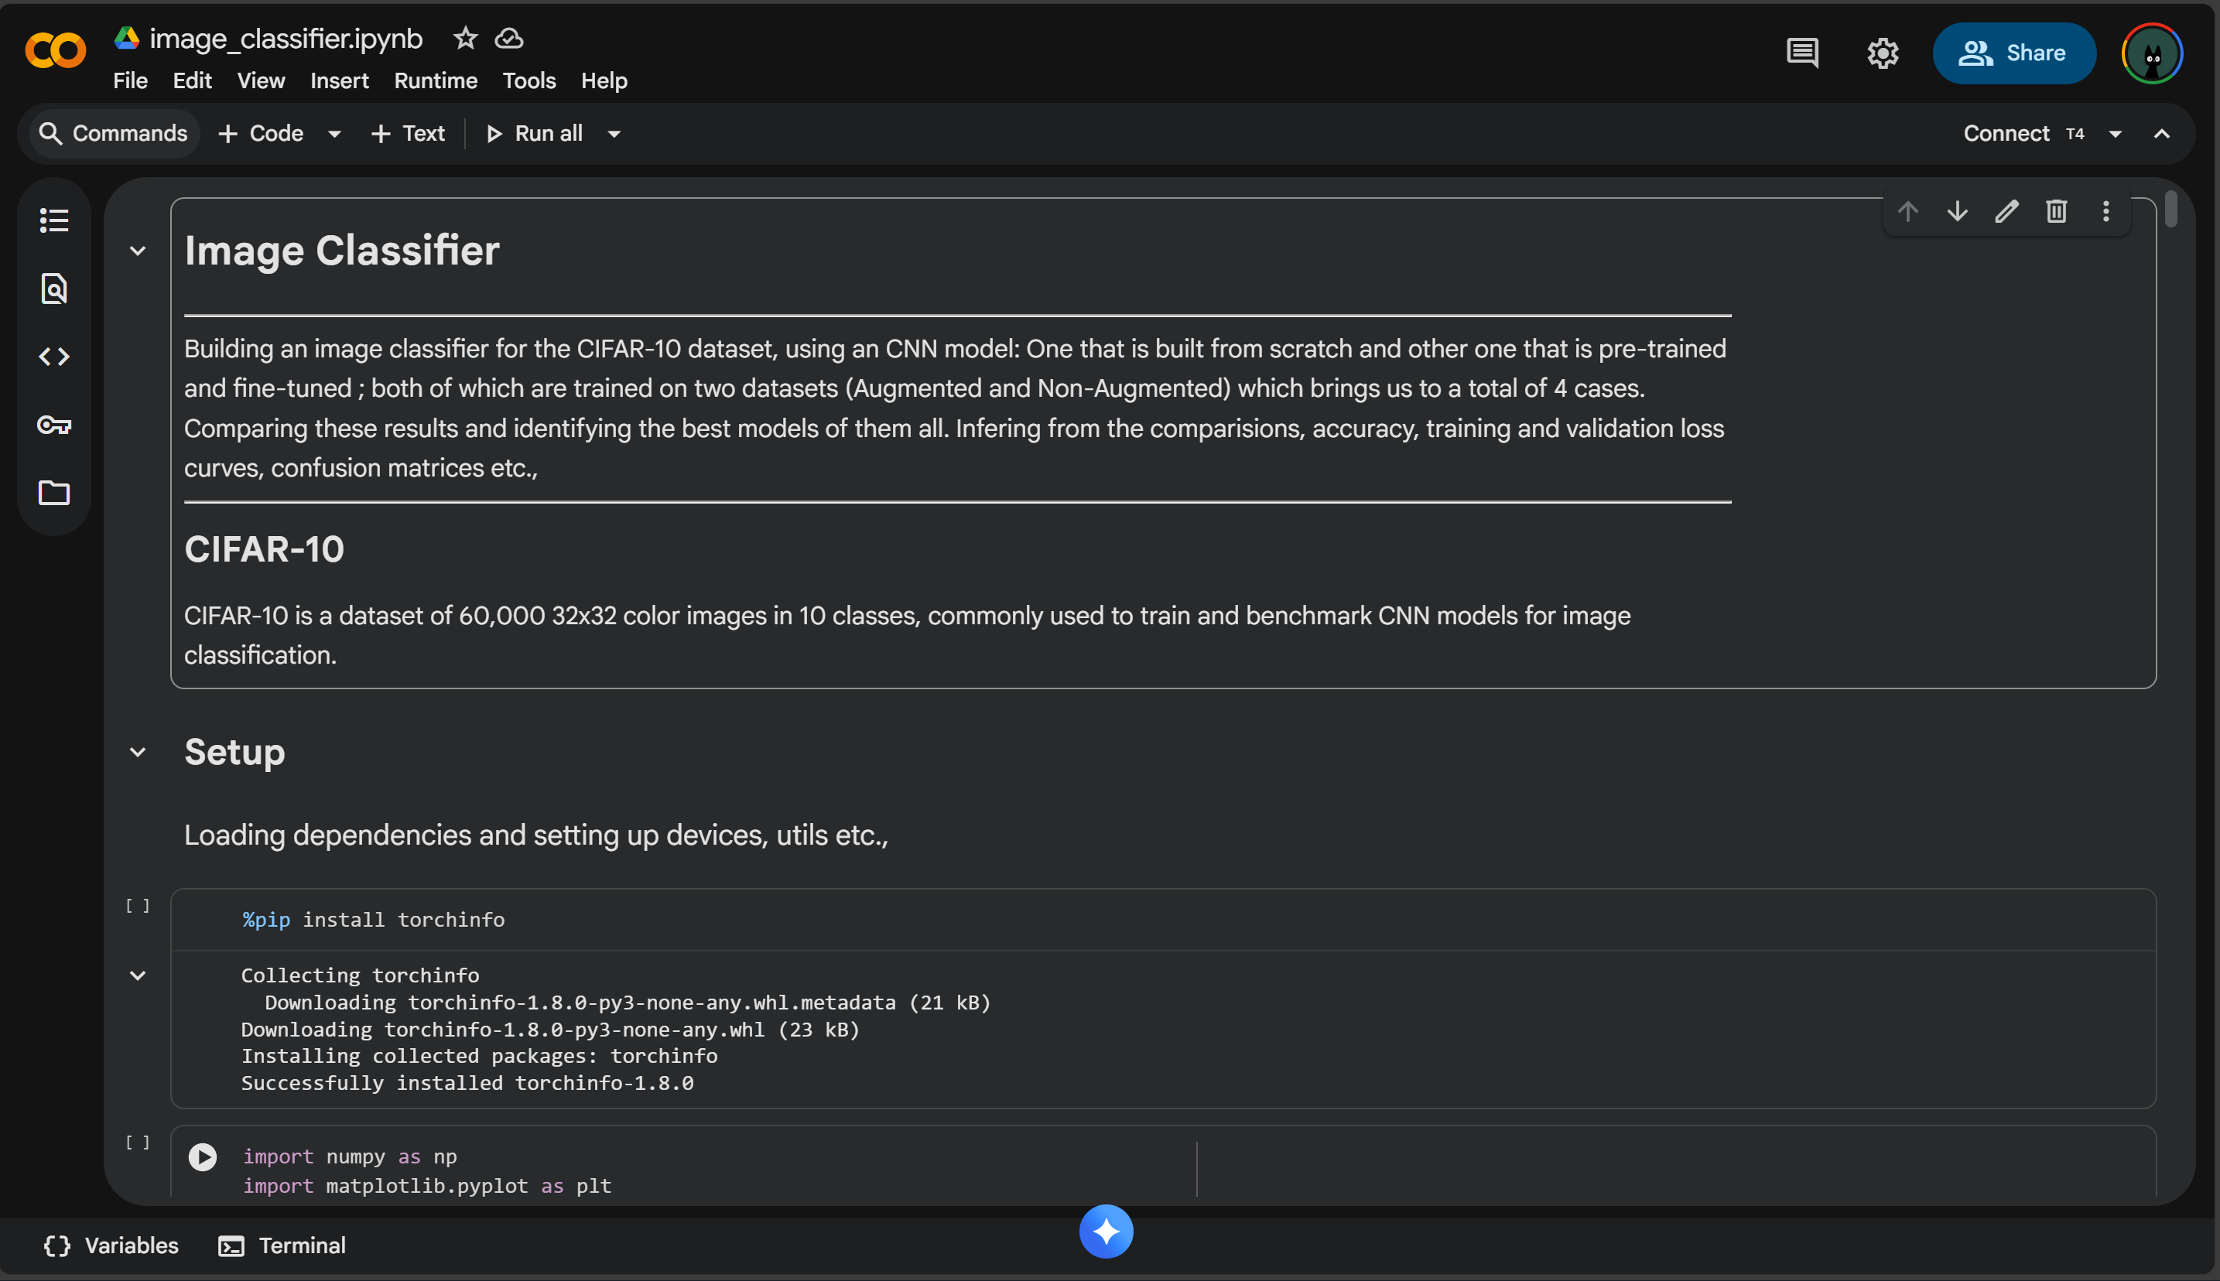Screen dimensions: 2220x1281
Task: Star the image_classifier.ipynb notebook
Action: [464, 38]
